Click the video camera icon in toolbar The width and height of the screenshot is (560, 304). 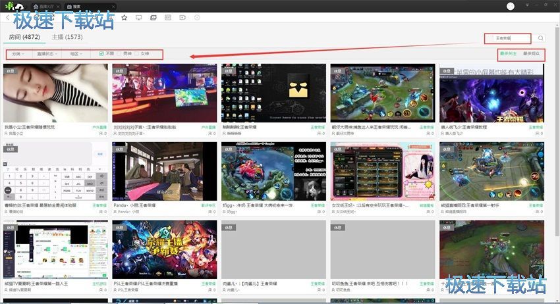[182, 18]
